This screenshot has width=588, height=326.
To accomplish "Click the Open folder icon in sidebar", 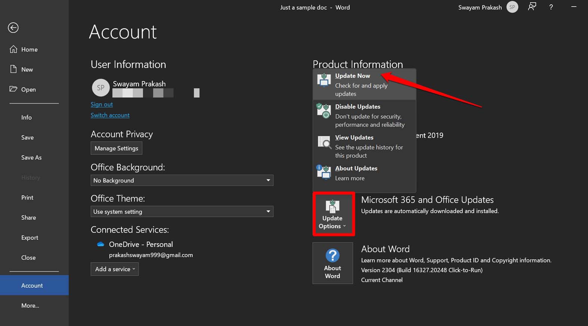I will pos(13,89).
